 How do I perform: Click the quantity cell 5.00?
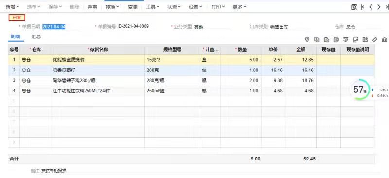coord(241,60)
